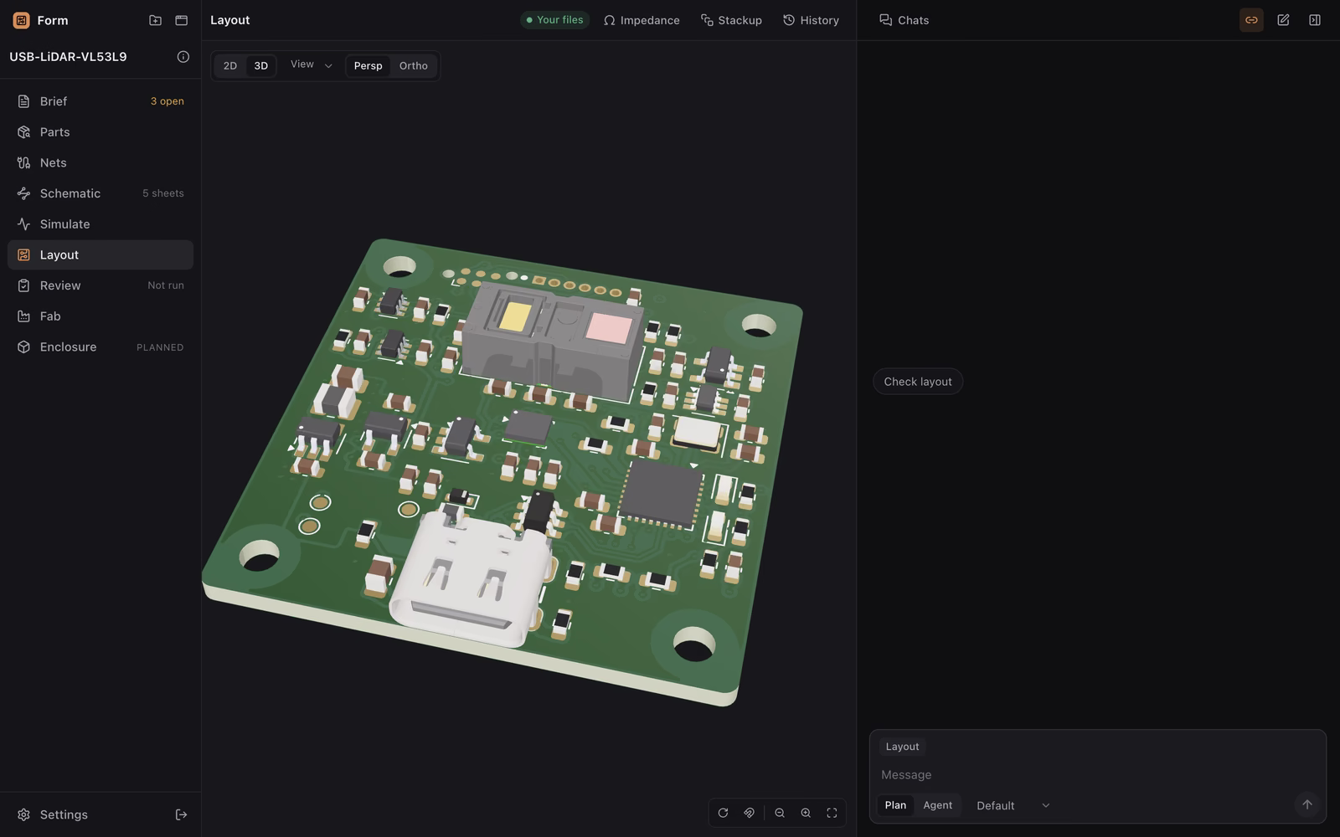
Task: Toggle the side panel collapse icon
Action: (x=1315, y=20)
